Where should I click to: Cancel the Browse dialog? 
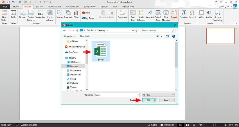point(167,100)
